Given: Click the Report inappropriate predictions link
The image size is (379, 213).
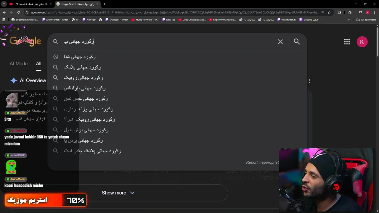Looking at the screenshot, I should (x=262, y=162).
